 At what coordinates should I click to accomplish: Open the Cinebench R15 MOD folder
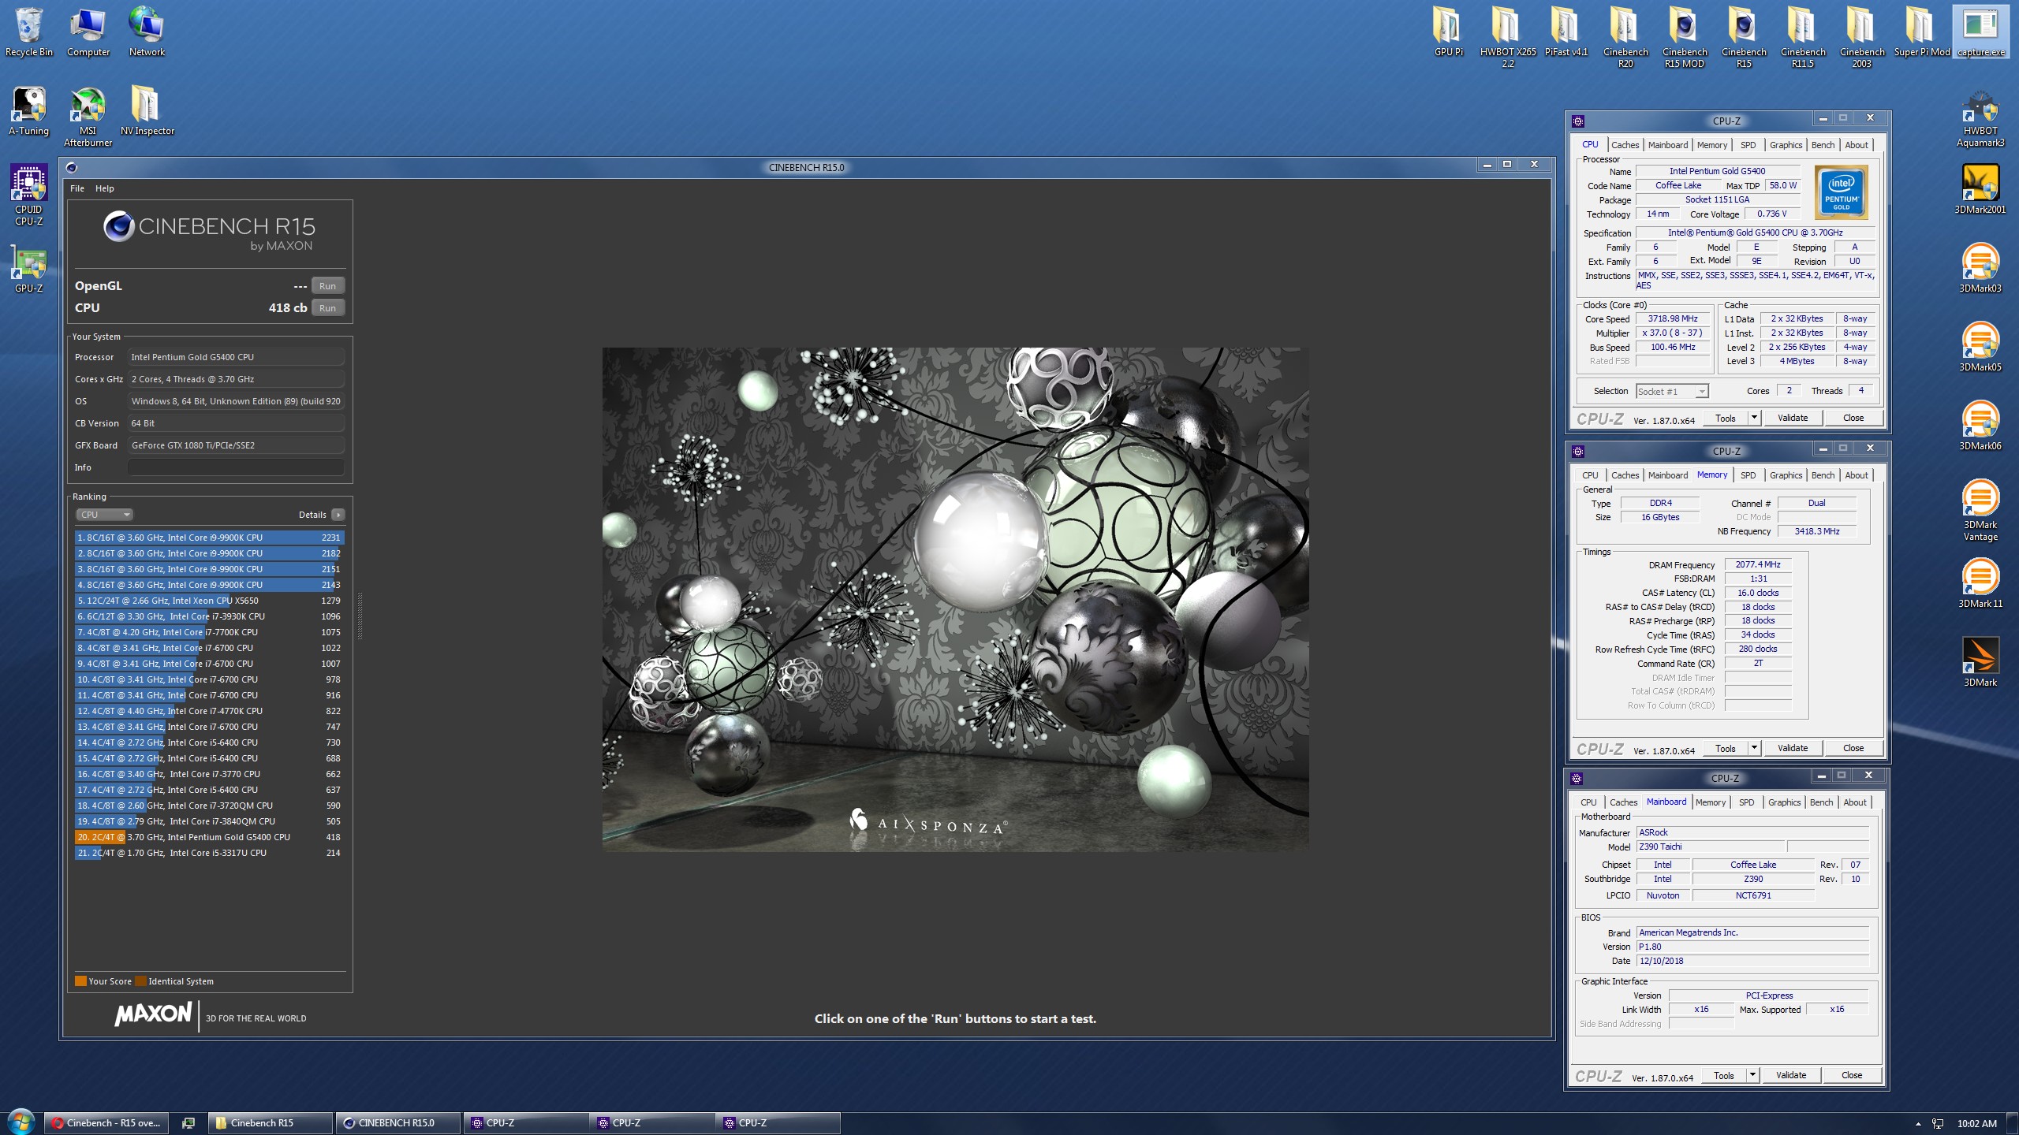1685,36
